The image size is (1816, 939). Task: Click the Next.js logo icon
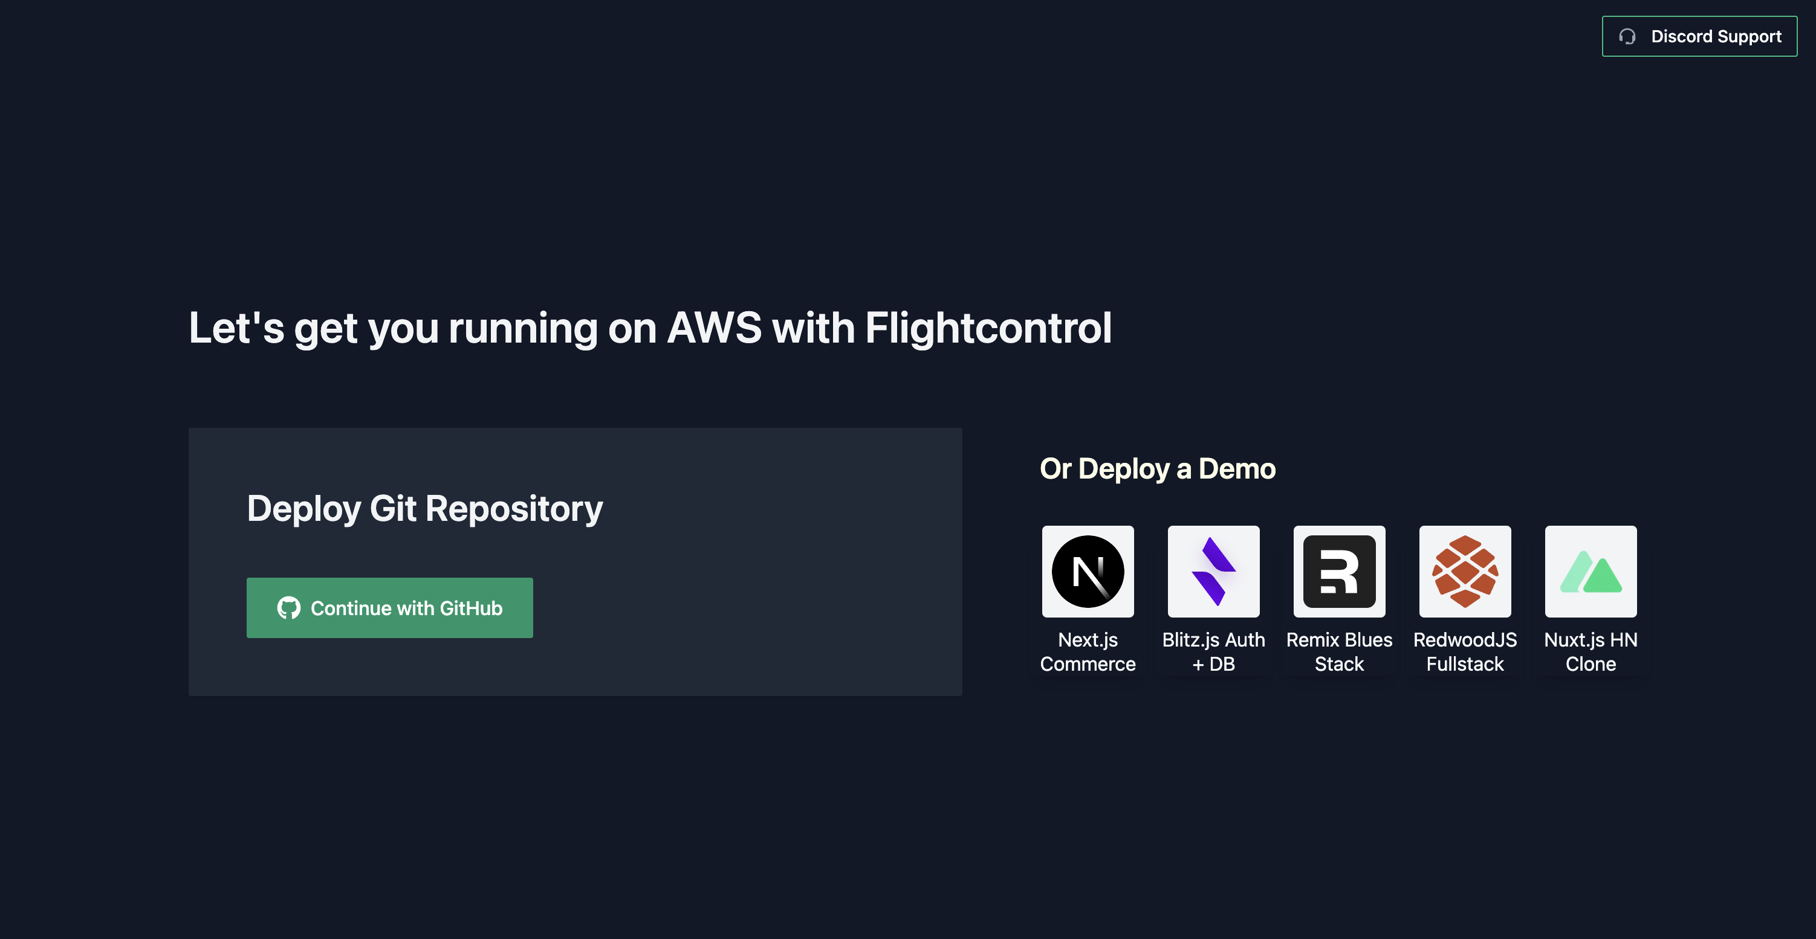(1088, 571)
